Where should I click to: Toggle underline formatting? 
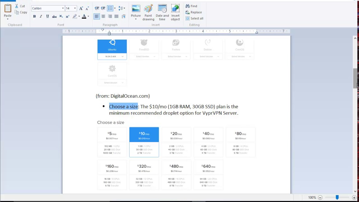47,17
